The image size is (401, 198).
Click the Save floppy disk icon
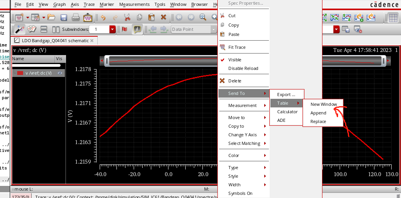tap(64, 18)
